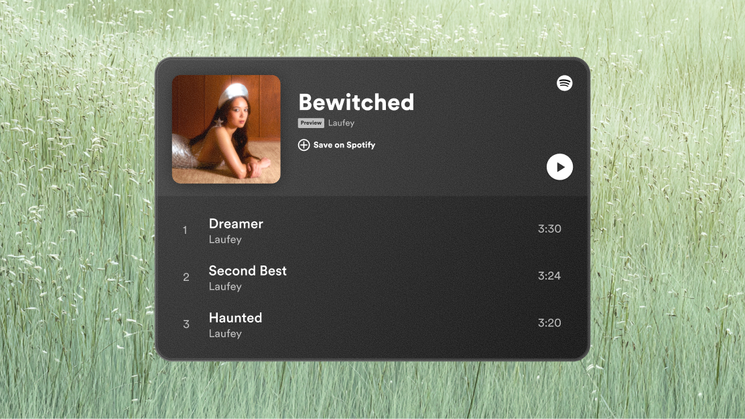This screenshot has width=745, height=419.
Task: Open the Laufey artist link under the album title
Action: tap(341, 123)
